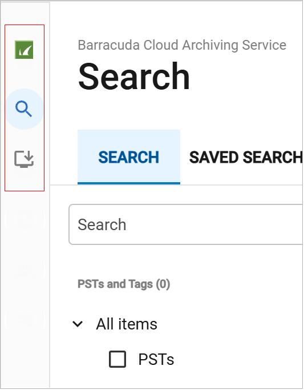Click the large Search page heading
The image size is (304, 390).
point(134,76)
